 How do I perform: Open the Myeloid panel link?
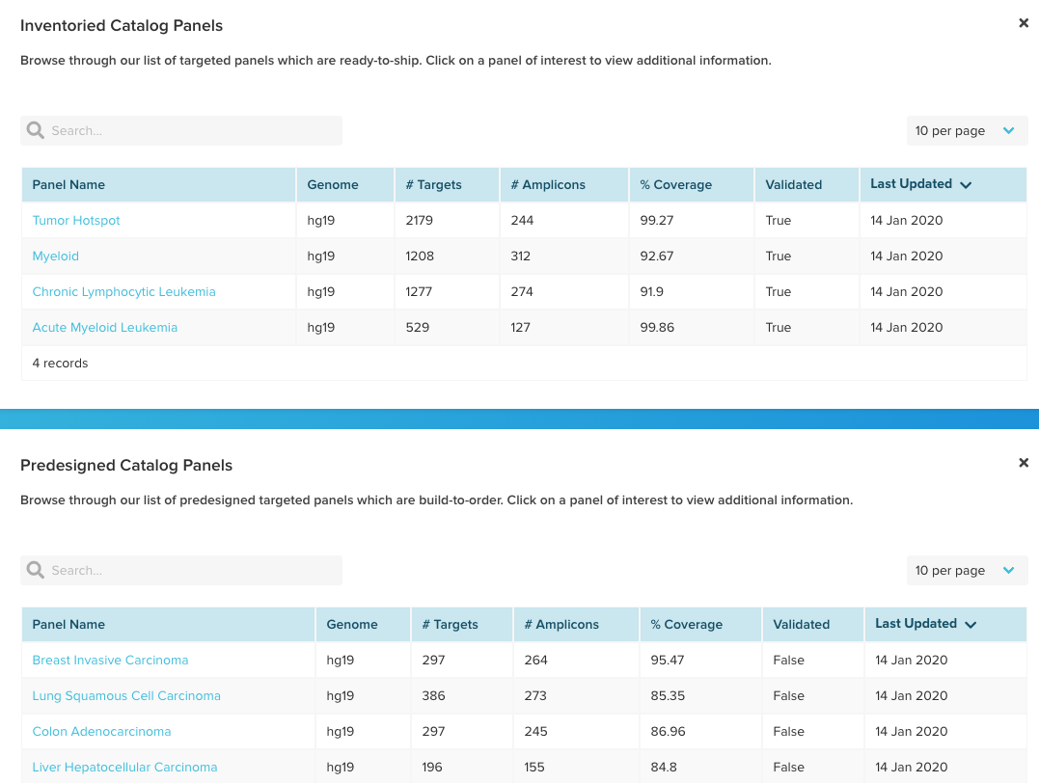(56, 256)
